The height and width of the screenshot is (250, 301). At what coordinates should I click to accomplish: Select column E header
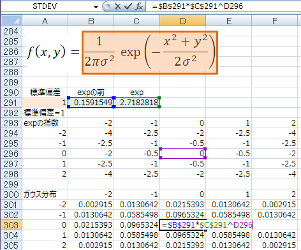[x=228, y=21]
